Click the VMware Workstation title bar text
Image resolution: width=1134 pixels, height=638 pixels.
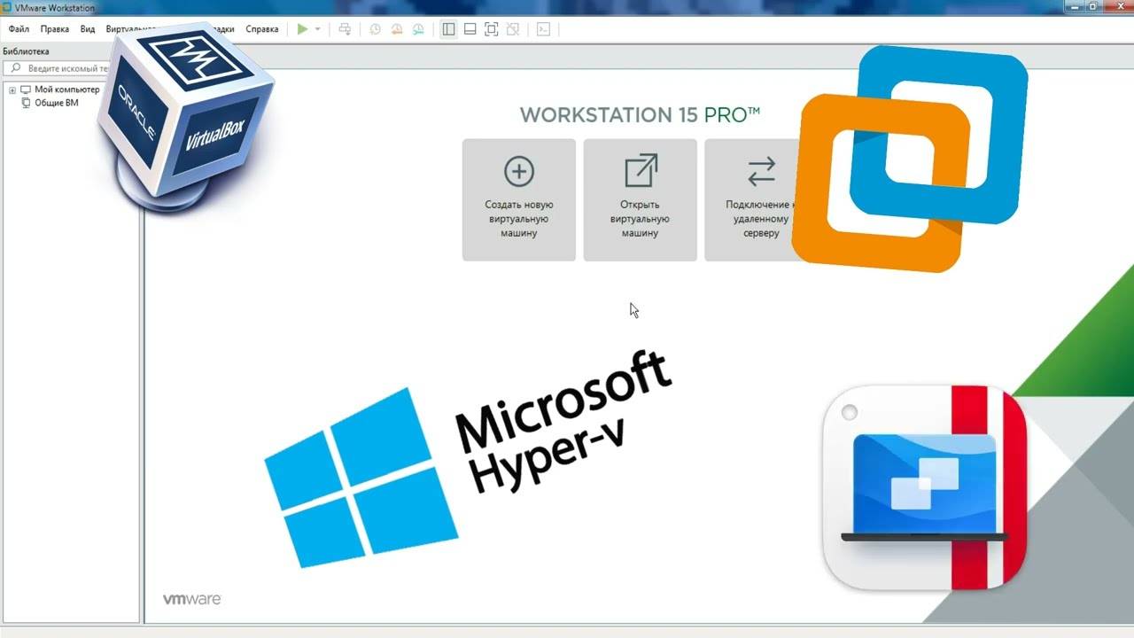point(55,8)
